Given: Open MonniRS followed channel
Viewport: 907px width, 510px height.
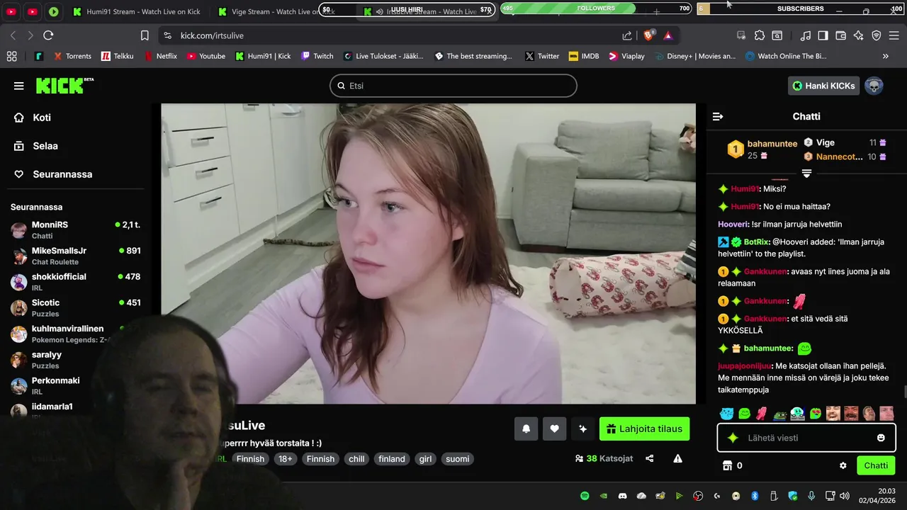Looking at the screenshot, I should tap(75, 230).
